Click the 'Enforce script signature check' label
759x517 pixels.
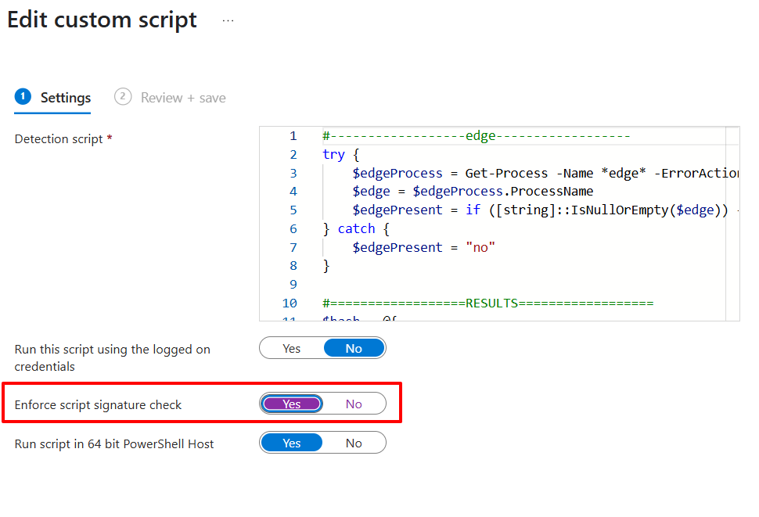coord(98,405)
